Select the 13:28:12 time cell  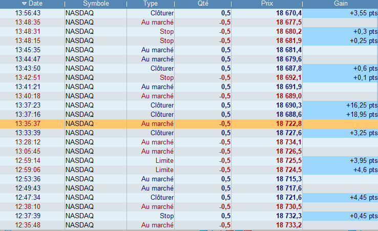pyautogui.click(x=28, y=142)
